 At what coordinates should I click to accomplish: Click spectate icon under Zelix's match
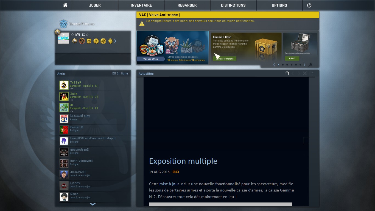click(71, 100)
